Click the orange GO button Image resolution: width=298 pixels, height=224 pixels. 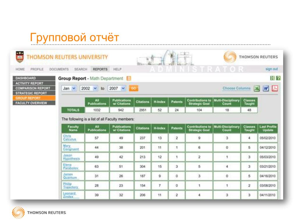tap(133, 88)
